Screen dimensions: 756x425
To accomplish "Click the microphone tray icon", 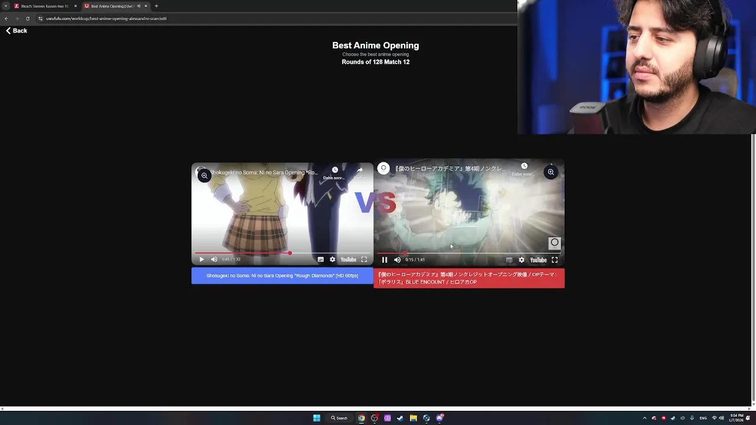I will click(x=692, y=418).
